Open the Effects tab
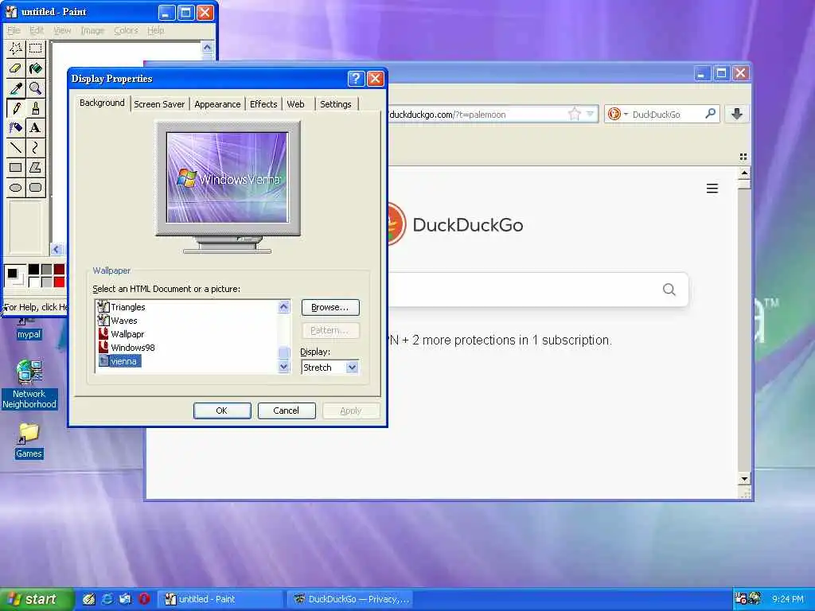 263,104
